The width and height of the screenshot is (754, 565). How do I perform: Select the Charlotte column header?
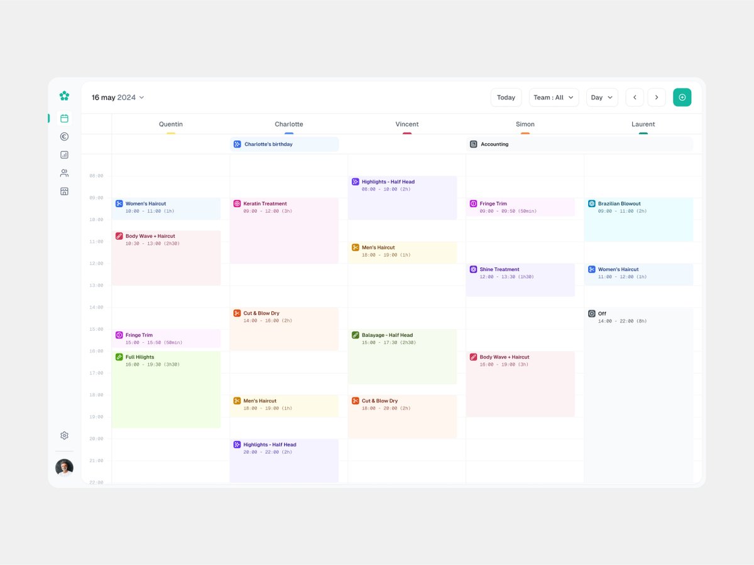pyautogui.click(x=289, y=124)
